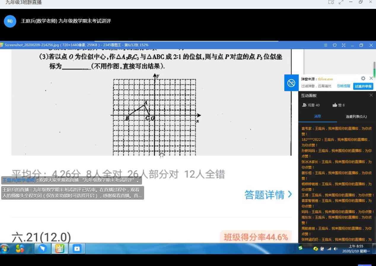
Task: Click the viewers count icon
Action: pyautogui.click(x=304, y=105)
